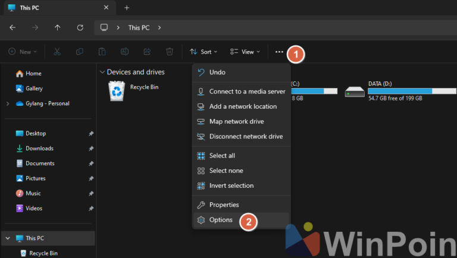Choose Select none from the menu
Viewport: 457px width, 258px height.
point(242,171)
